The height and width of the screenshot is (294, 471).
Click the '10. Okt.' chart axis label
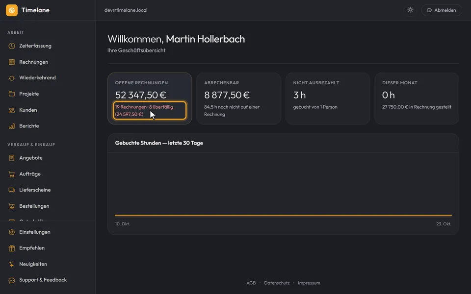click(x=123, y=224)
